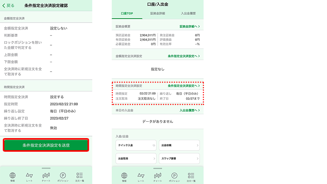Screen dimensions: 327x184
Task: Click the chevron in 出金取消 button
Action: point(154,159)
